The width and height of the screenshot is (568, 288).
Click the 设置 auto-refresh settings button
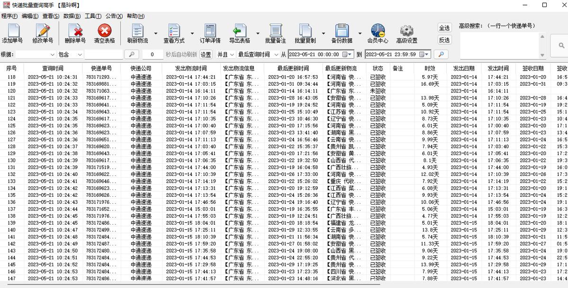207,54
